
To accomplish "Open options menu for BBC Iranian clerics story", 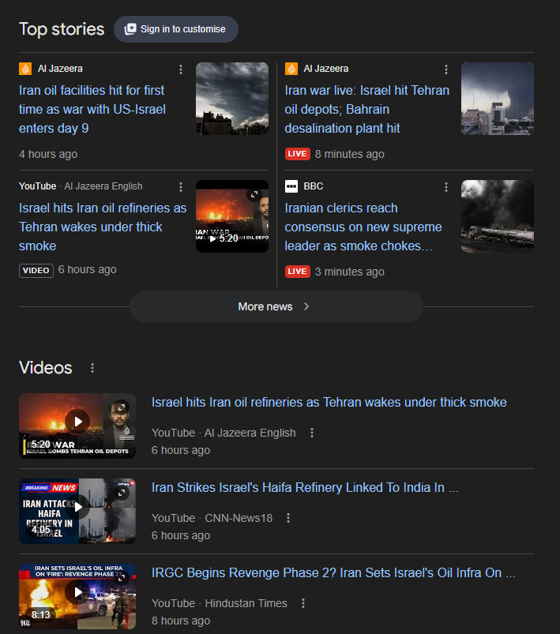I will pos(446,187).
